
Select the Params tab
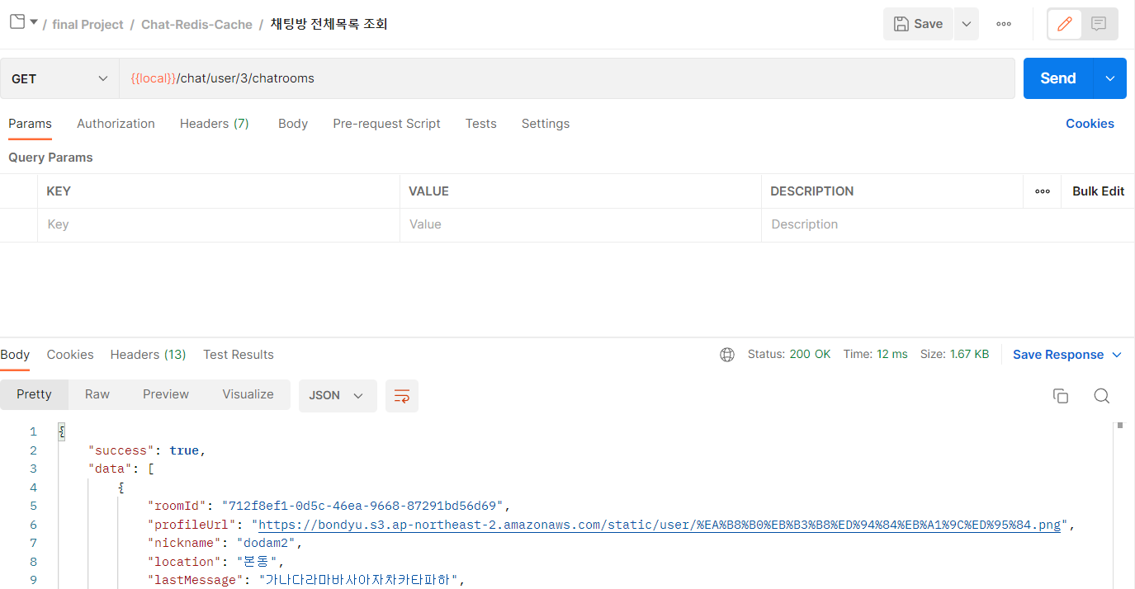[30, 124]
